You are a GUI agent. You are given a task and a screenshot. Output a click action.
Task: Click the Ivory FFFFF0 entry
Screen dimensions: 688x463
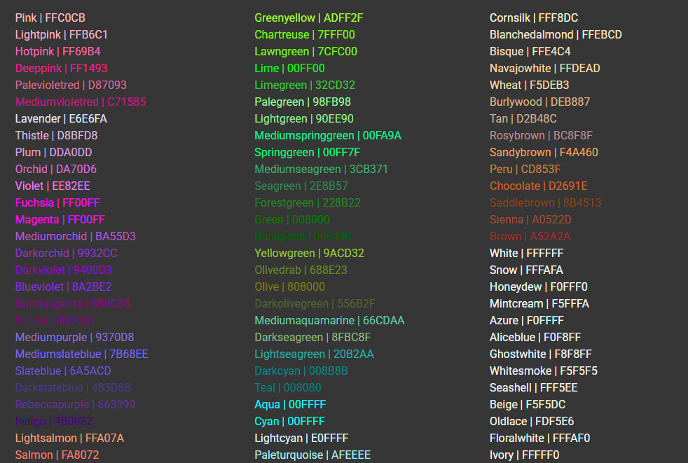click(x=524, y=455)
